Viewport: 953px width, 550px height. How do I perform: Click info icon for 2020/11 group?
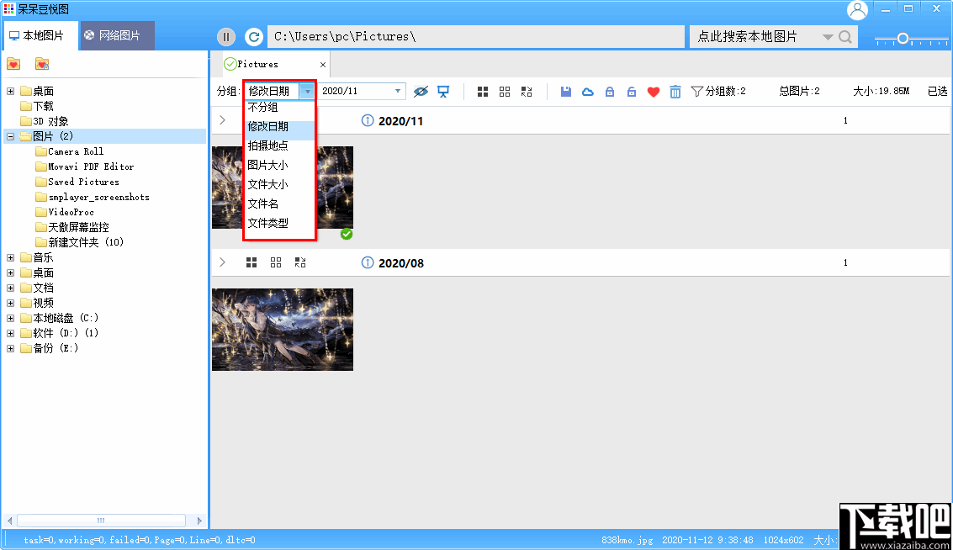pos(367,120)
